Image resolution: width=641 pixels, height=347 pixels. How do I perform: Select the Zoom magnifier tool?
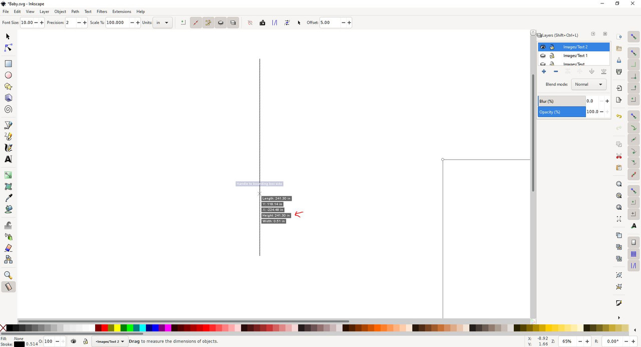click(8, 275)
